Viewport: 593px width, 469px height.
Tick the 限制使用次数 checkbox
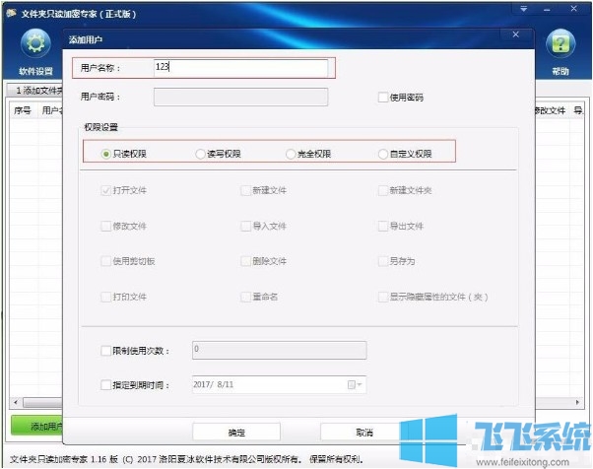pyautogui.click(x=106, y=350)
